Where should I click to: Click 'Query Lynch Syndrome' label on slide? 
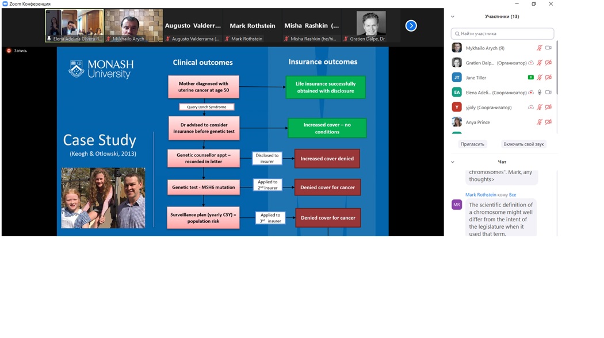pos(207,107)
